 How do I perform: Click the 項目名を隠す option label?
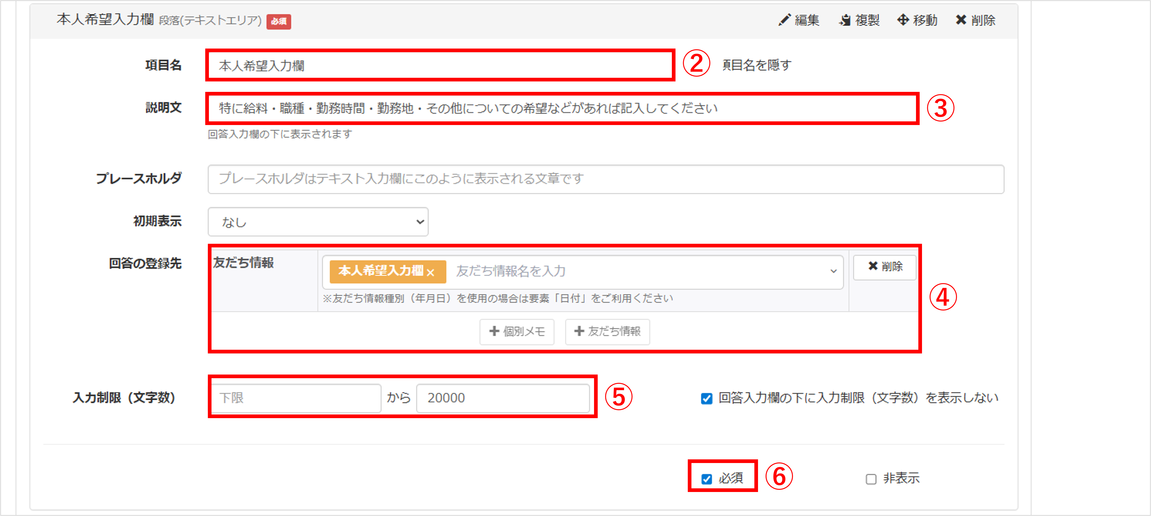pyautogui.click(x=756, y=65)
